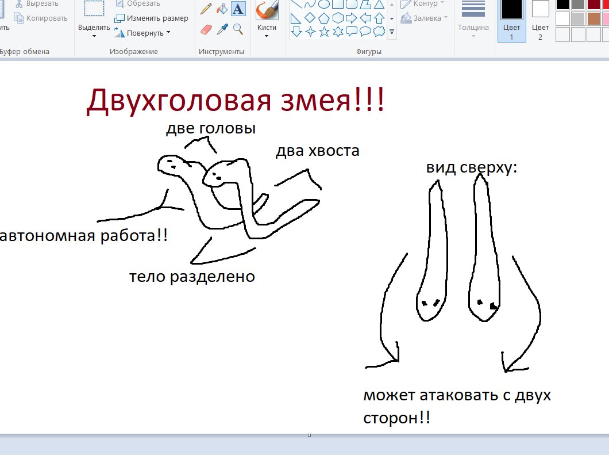Activate the Text tool
This screenshot has width=609, height=455.
(237, 9)
